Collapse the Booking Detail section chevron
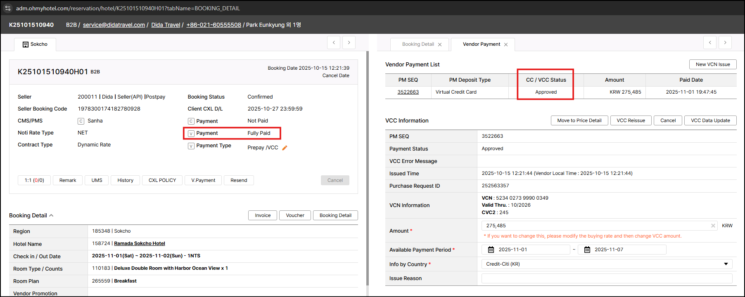The height and width of the screenshot is (297, 745). 51,215
